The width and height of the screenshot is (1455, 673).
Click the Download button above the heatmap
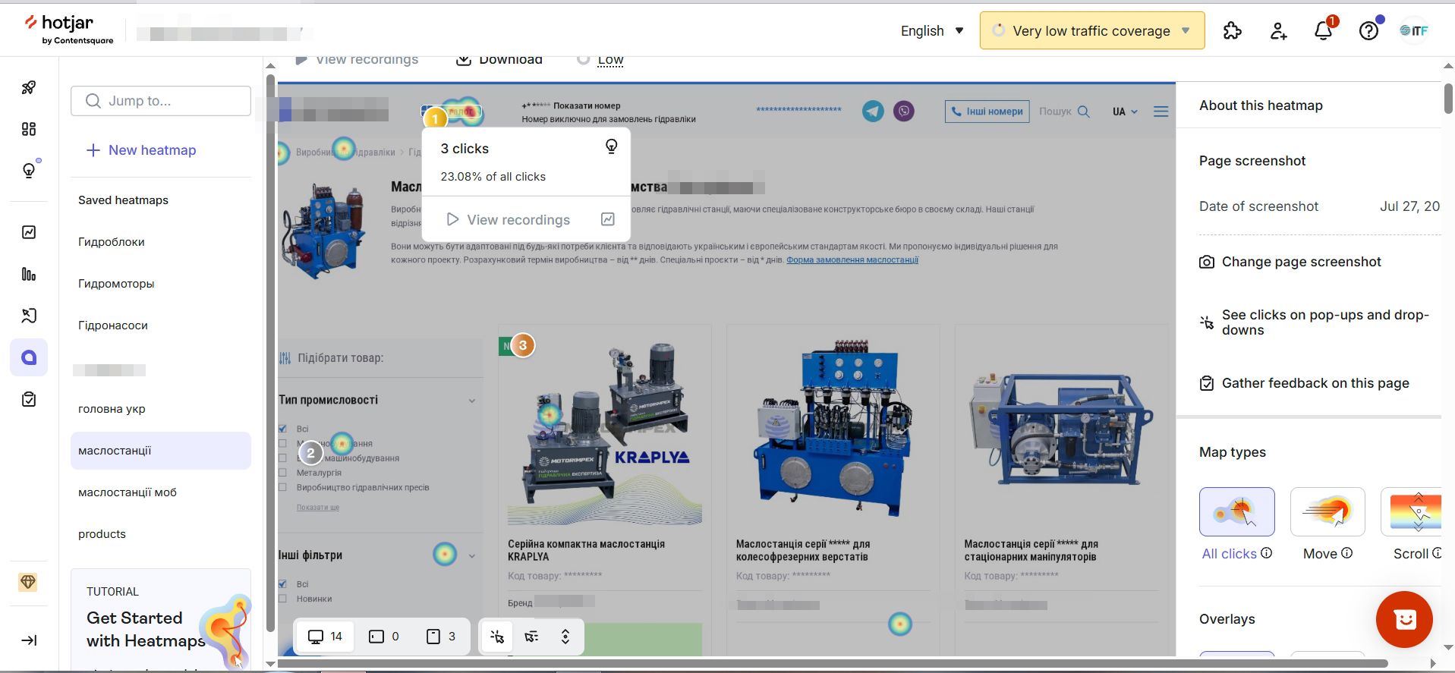499,59
